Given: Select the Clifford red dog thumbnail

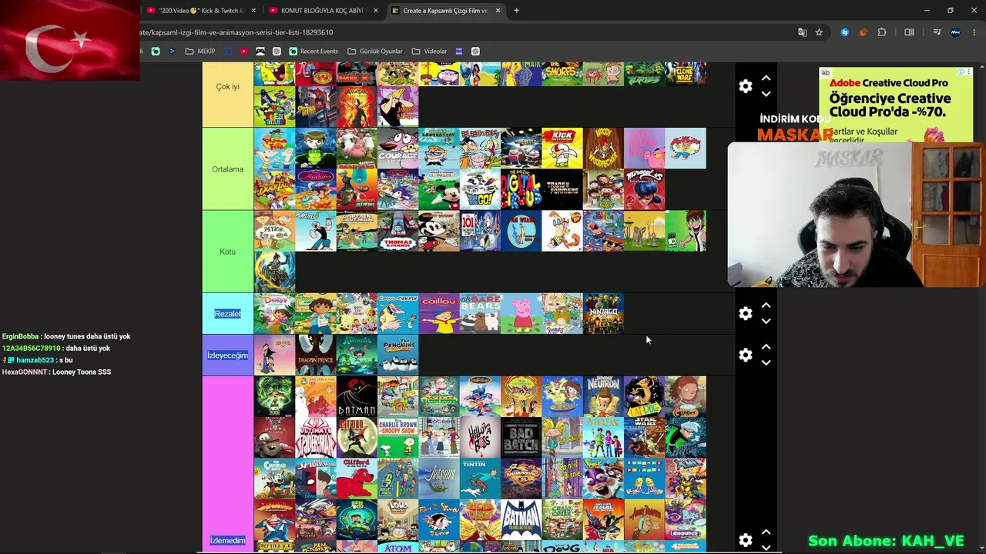Looking at the screenshot, I should (x=357, y=479).
